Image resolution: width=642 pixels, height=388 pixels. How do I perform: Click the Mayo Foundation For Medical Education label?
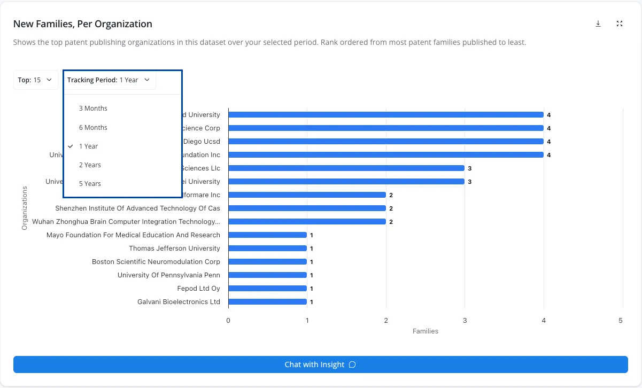[x=133, y=235]
